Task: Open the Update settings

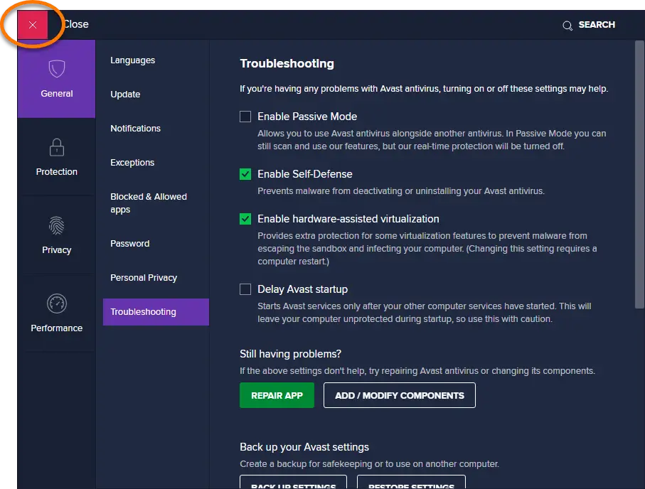Action: [x=125, y=95]
